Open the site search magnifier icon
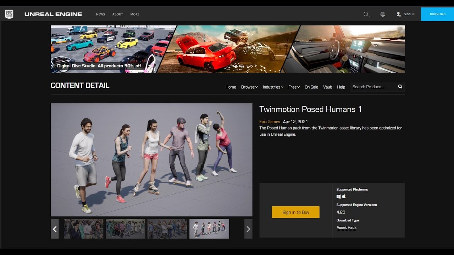The width and height of the screenshot is (454, 255). 366,14
